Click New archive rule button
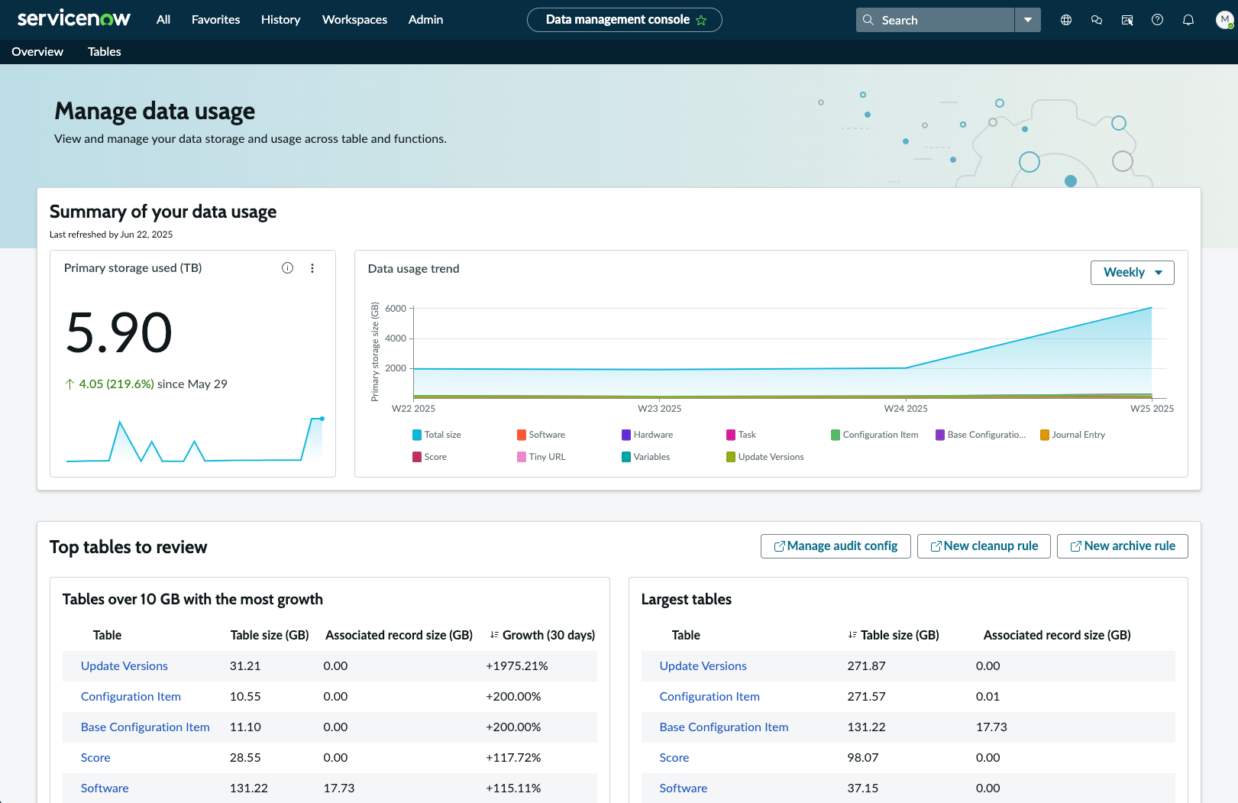This screenshot has height=803, width=1238. pyautogui.click(x=1123, y=546)
